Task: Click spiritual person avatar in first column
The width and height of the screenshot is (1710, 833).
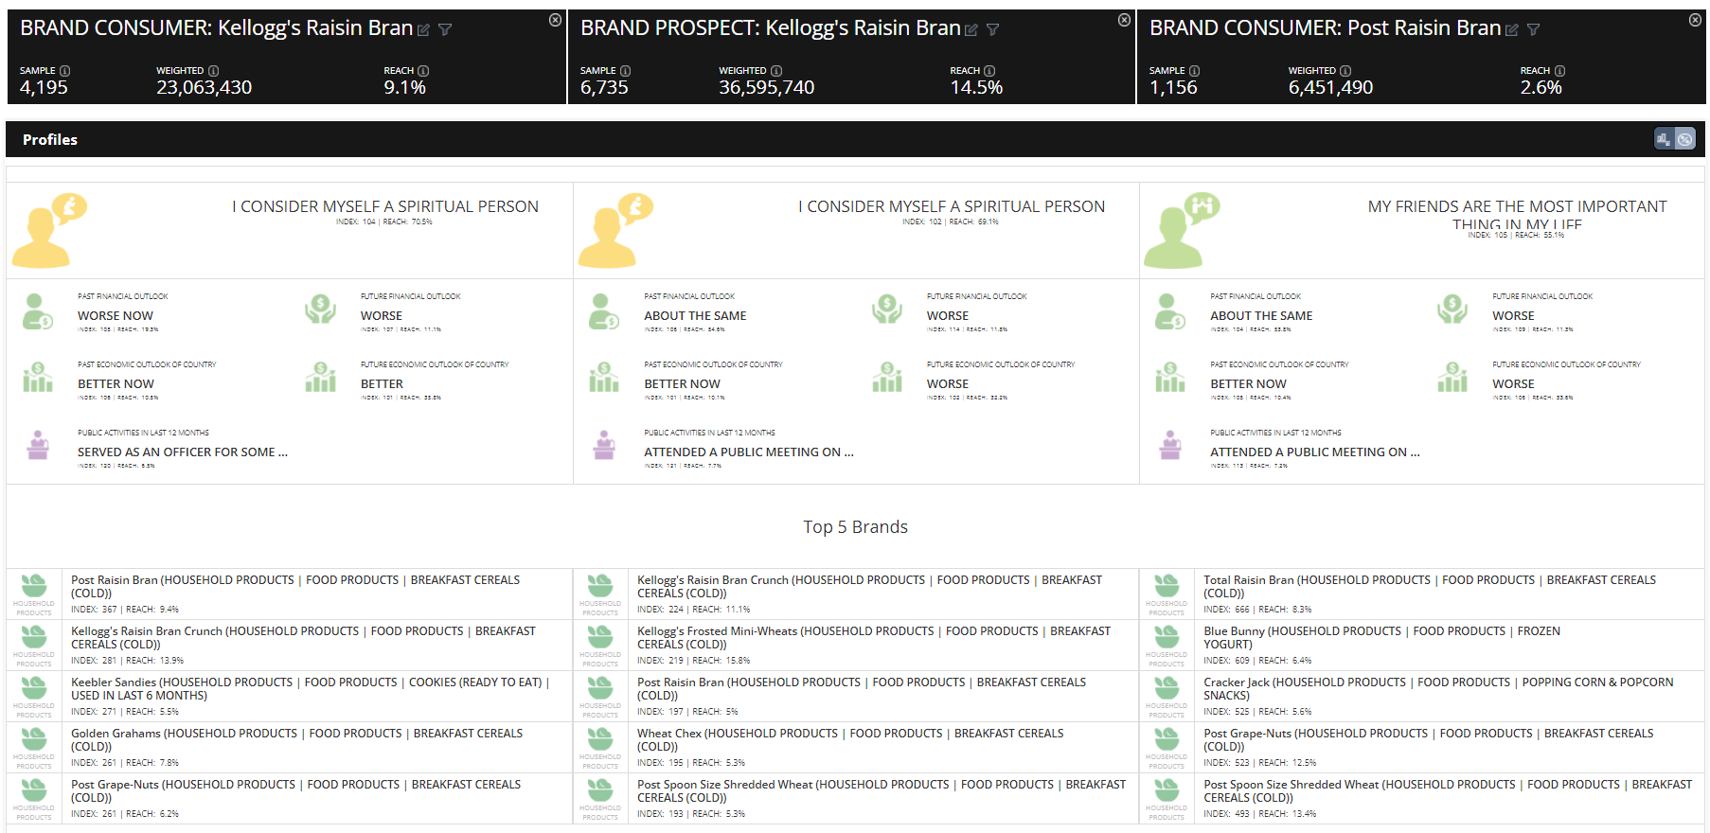Action: (x=49, y=230)
